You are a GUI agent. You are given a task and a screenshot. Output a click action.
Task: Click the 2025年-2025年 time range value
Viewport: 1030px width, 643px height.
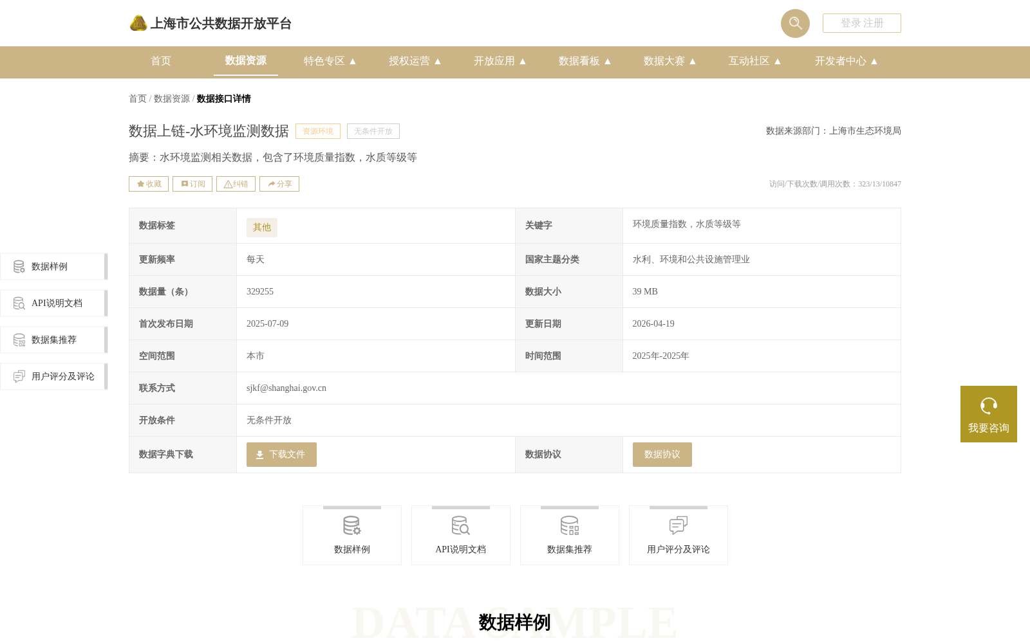pos(661,356)
